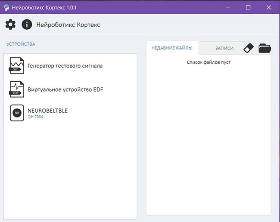The width and height of the screenshot is (280, 222).
Task: Click the info about-program icon
Action: tap(27, 25)
